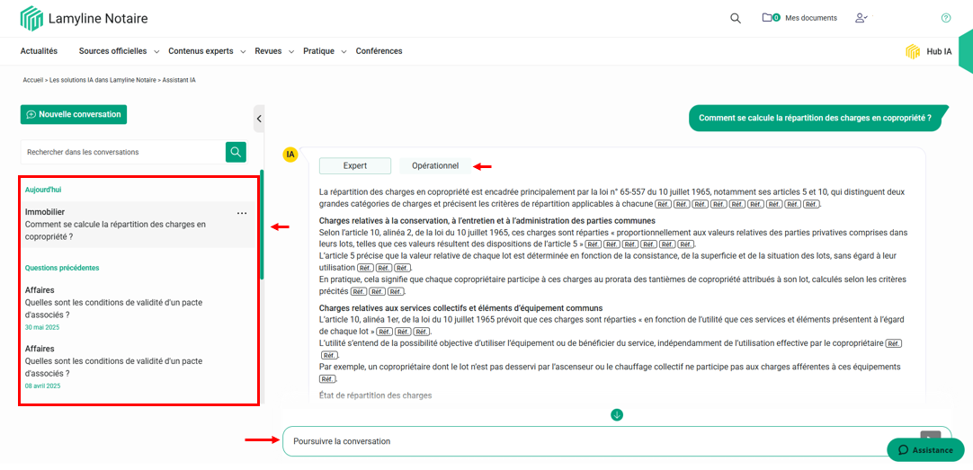Open Mes documents folder icon
Viewport: 973px width, 470px height.
coord(770,18)
